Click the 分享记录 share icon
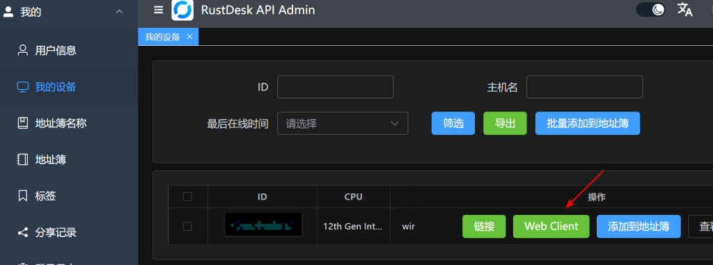Viewport: 713px width, 265px height. (x=23, y=233)
